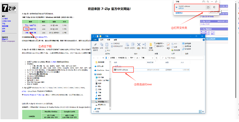Click the ARM64 row 下载 link
This screenshot has width=239, height=122.
click(x=27, y=33)
